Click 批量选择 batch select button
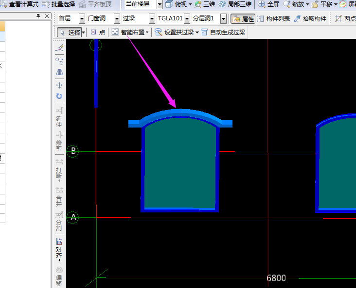This screenshot has width=356, height=288. pyautogui.click(x=58, y=4)
